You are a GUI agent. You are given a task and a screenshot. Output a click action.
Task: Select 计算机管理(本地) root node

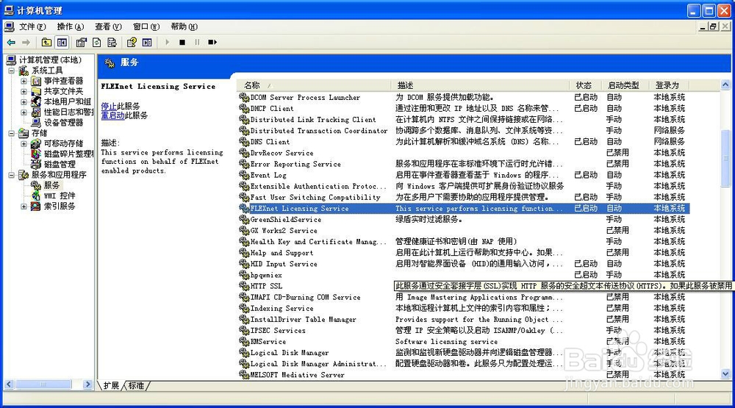pos(50,60)
